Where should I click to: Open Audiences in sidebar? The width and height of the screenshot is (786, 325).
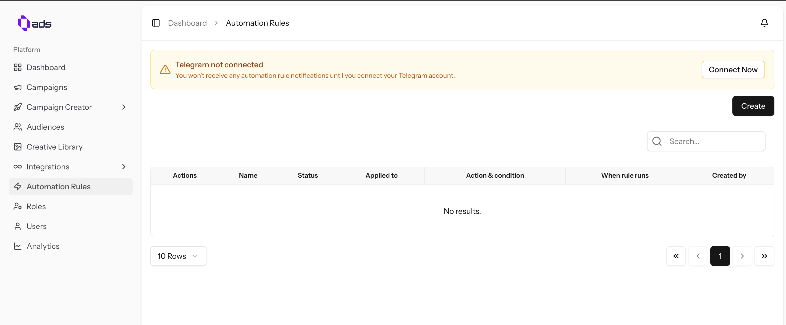[45, 127]
